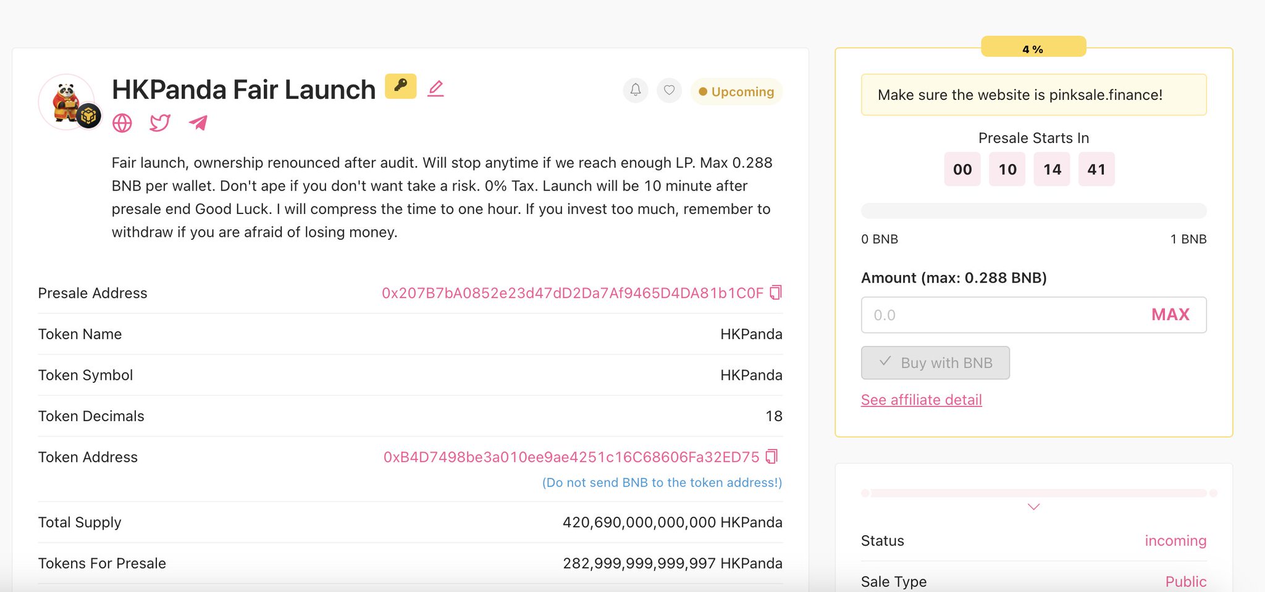Open the project website globe icon
The width and height of the screenshot is (1265, 592).
point(122,123)
